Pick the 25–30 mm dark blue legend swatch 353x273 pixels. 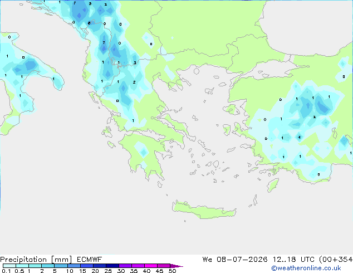pyautogui.click(x=112, y=266)
